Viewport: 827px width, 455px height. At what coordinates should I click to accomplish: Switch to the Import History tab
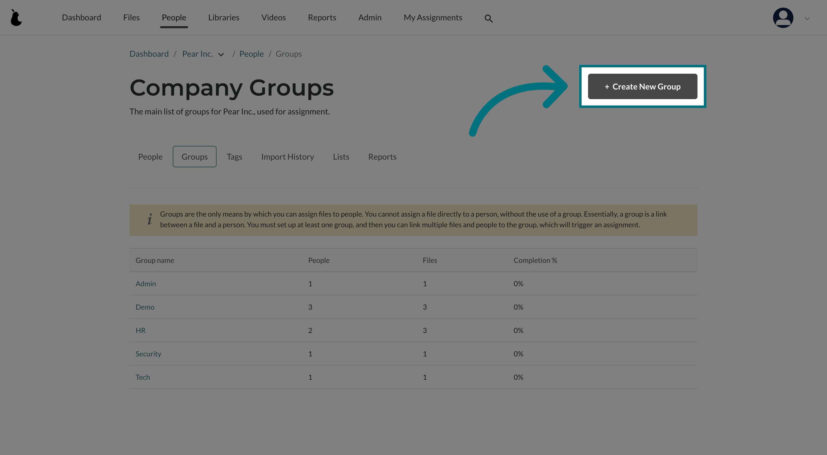[288, 156]
